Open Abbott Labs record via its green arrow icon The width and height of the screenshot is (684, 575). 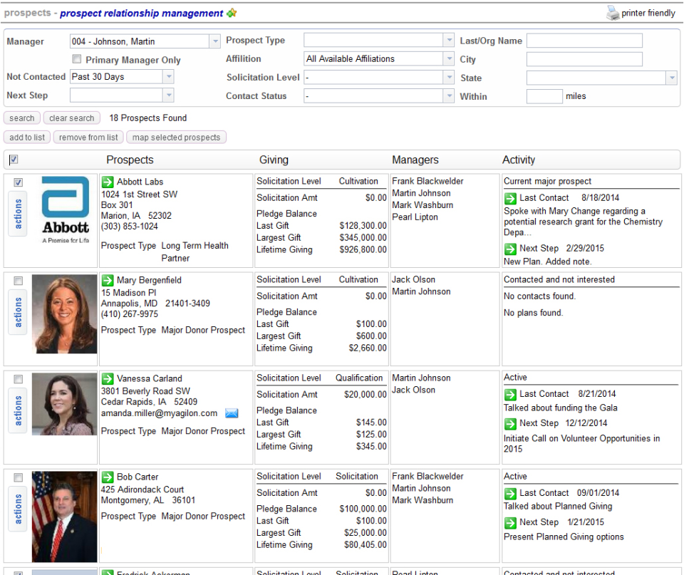click(107, 181)
